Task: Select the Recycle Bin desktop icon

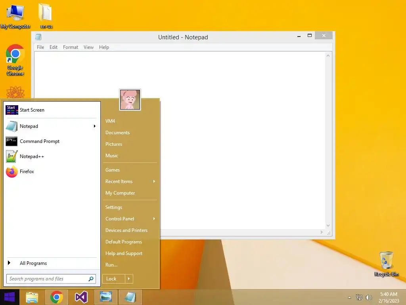Action: [386, 264]
